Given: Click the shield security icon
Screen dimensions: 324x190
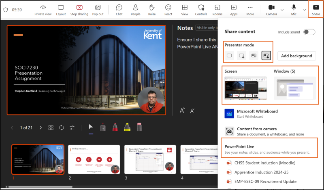Looking at the screenshot, I should pyautogui.click(x=6, y=10).
